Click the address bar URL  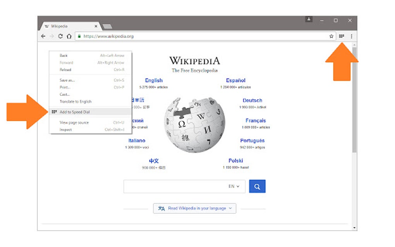click(108, 36)
